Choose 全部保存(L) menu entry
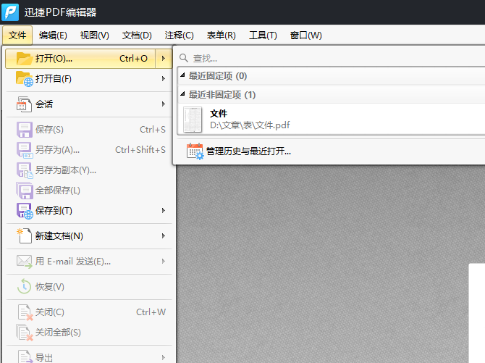 pos(89,191)
